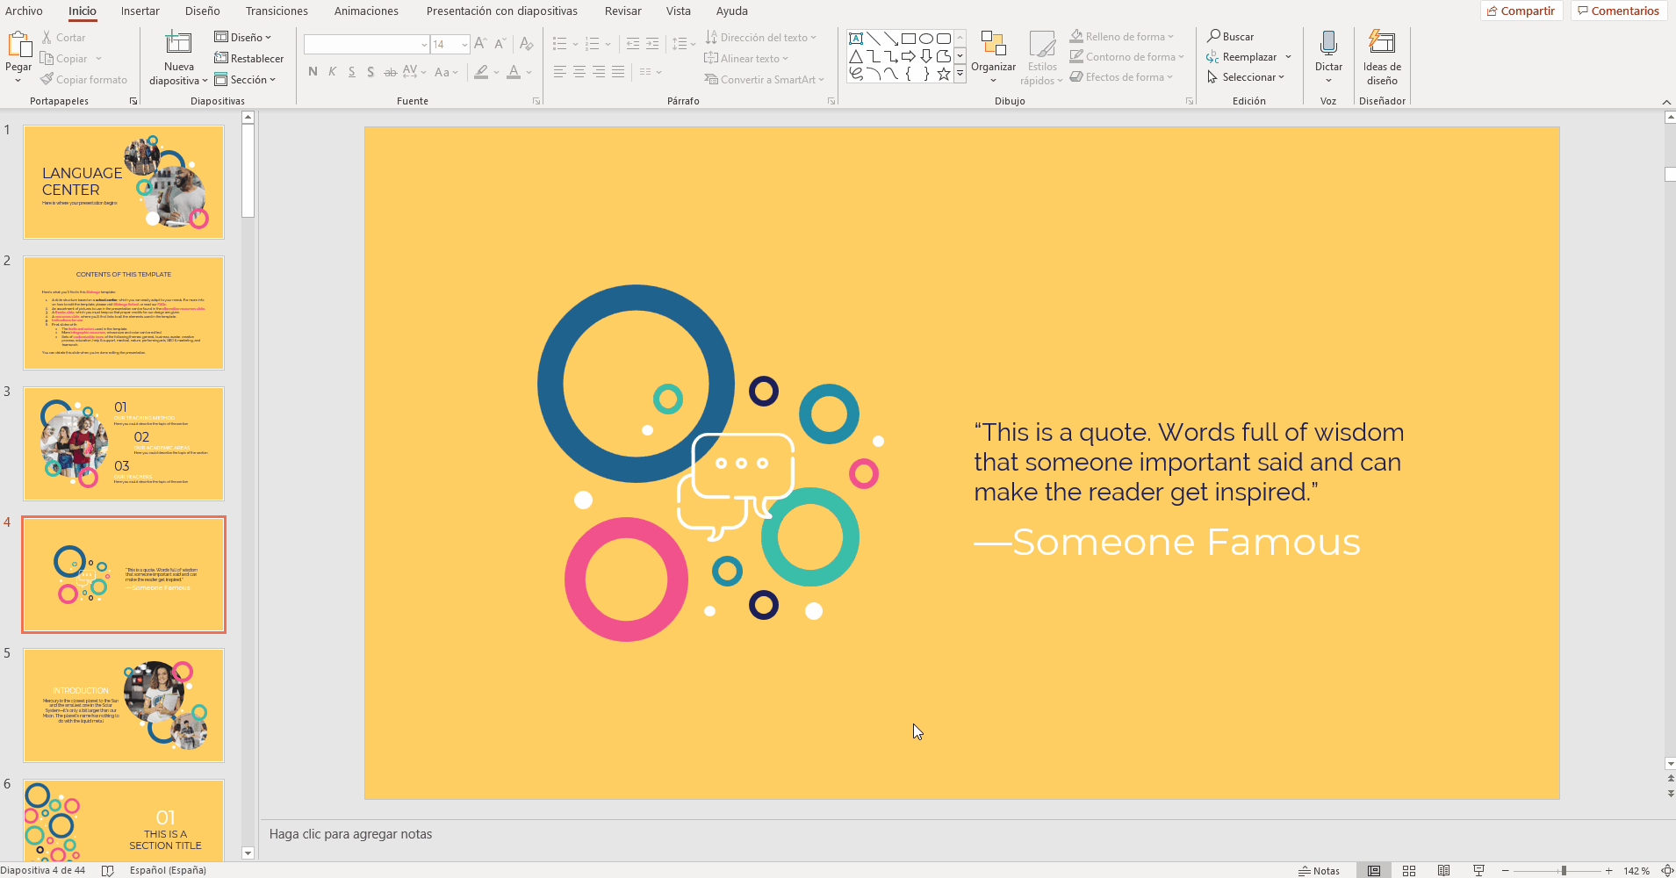Expand Relleno de forma dropdown

(x=1170, y=37)
